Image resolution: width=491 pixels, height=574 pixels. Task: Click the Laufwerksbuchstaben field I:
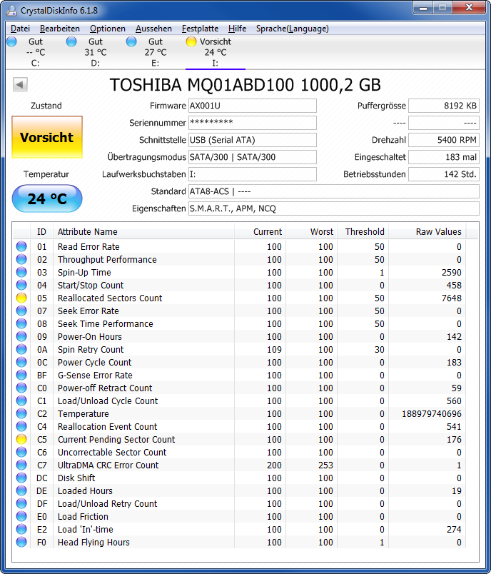pos(253,174)
